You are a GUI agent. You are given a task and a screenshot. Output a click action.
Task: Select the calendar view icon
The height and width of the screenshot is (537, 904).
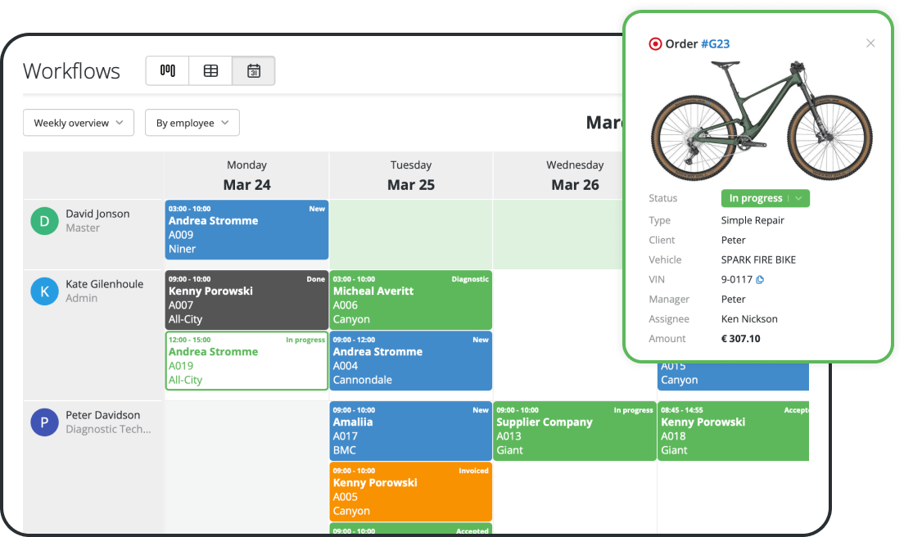[x=254, y=71]
